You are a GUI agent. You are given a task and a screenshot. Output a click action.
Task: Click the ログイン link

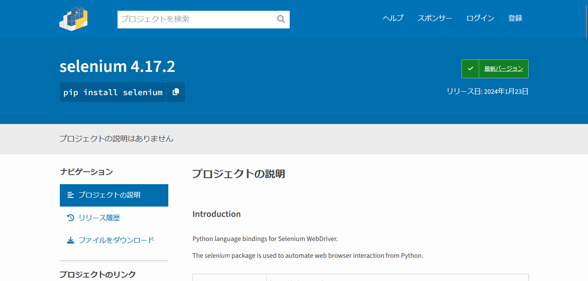click(x=480, y=18)
